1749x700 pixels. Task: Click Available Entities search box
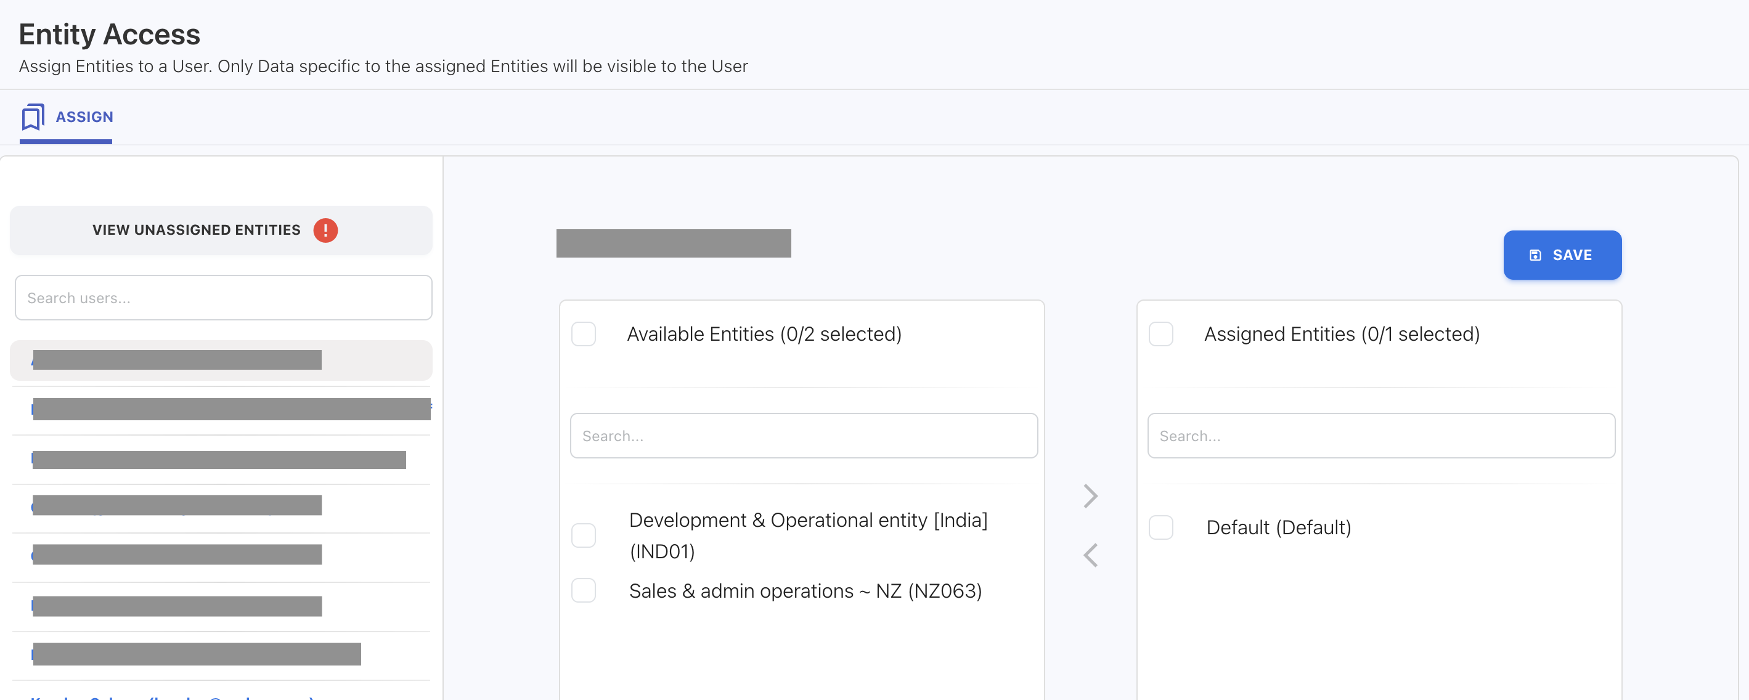(x=803, y=436)
